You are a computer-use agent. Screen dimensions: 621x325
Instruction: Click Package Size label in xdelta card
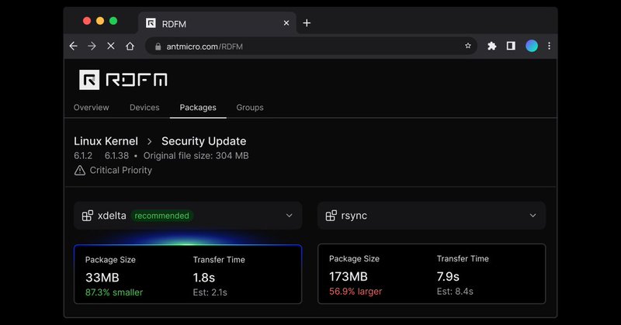click(110, 260)
